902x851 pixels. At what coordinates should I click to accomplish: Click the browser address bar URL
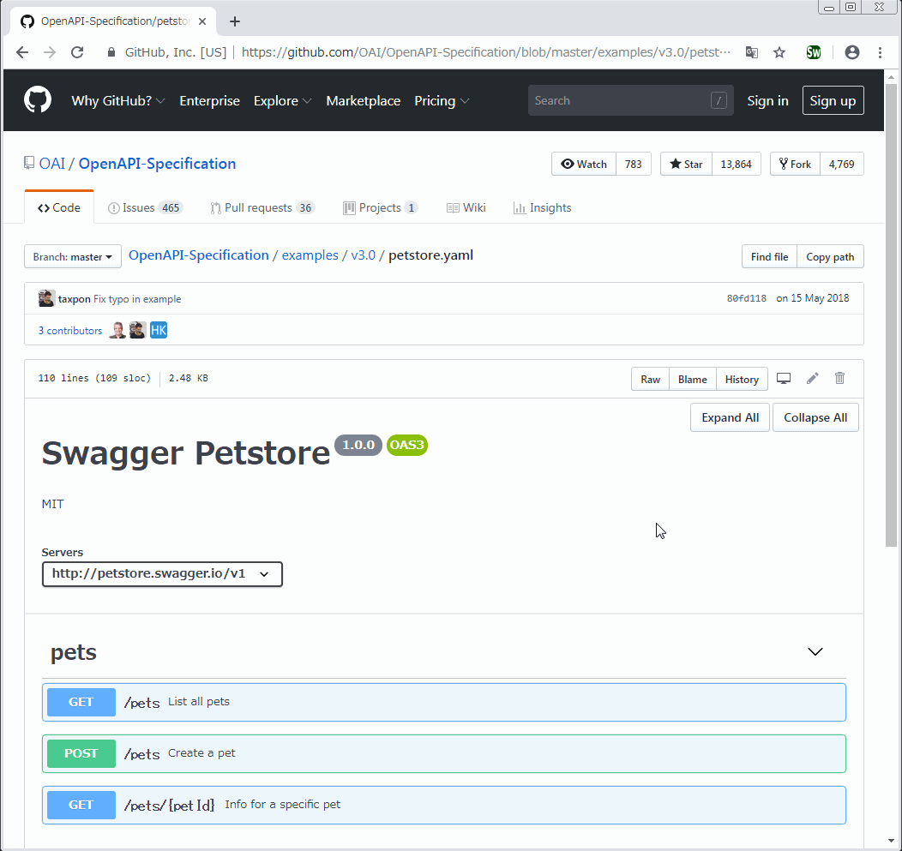[485, 52]
